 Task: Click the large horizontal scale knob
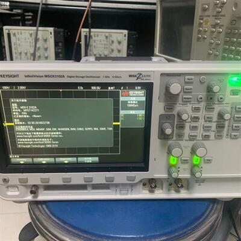pyautogui.click(x=174, y=88)
